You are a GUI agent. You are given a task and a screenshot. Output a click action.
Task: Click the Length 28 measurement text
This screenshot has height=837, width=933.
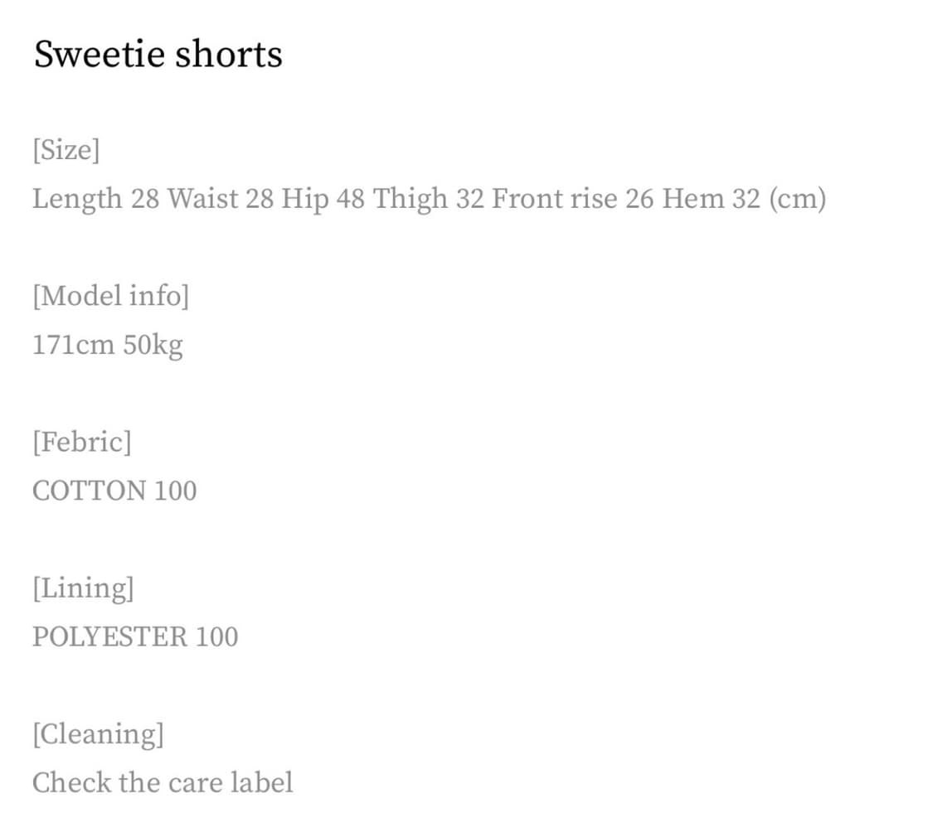tap(96, 199)
